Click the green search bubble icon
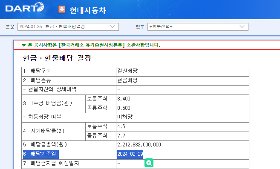Screen dimensions: 280x169 coord(149,163)
